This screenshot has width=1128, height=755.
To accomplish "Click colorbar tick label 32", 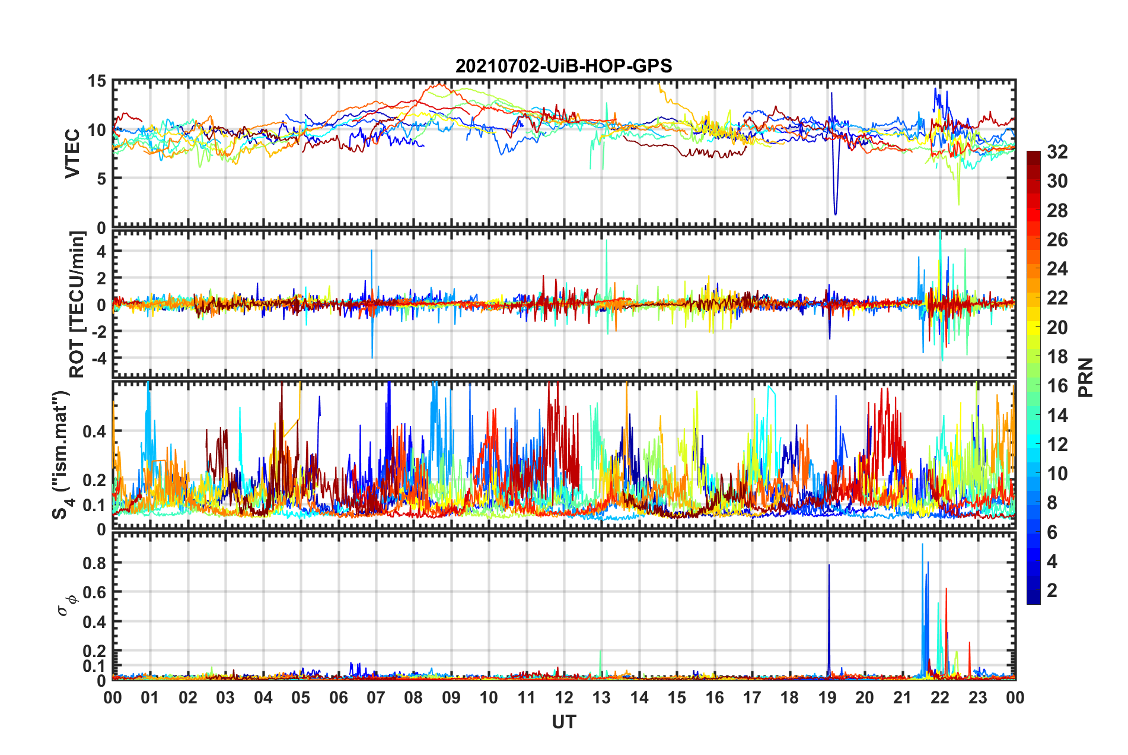I will (x=1057, y=152).
